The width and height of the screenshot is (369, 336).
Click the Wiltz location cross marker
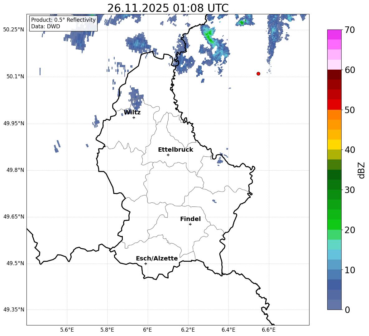(134, 117)
